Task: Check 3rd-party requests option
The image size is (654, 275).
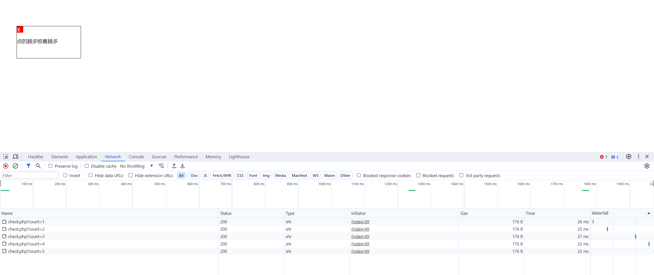Action: (461, 175)
